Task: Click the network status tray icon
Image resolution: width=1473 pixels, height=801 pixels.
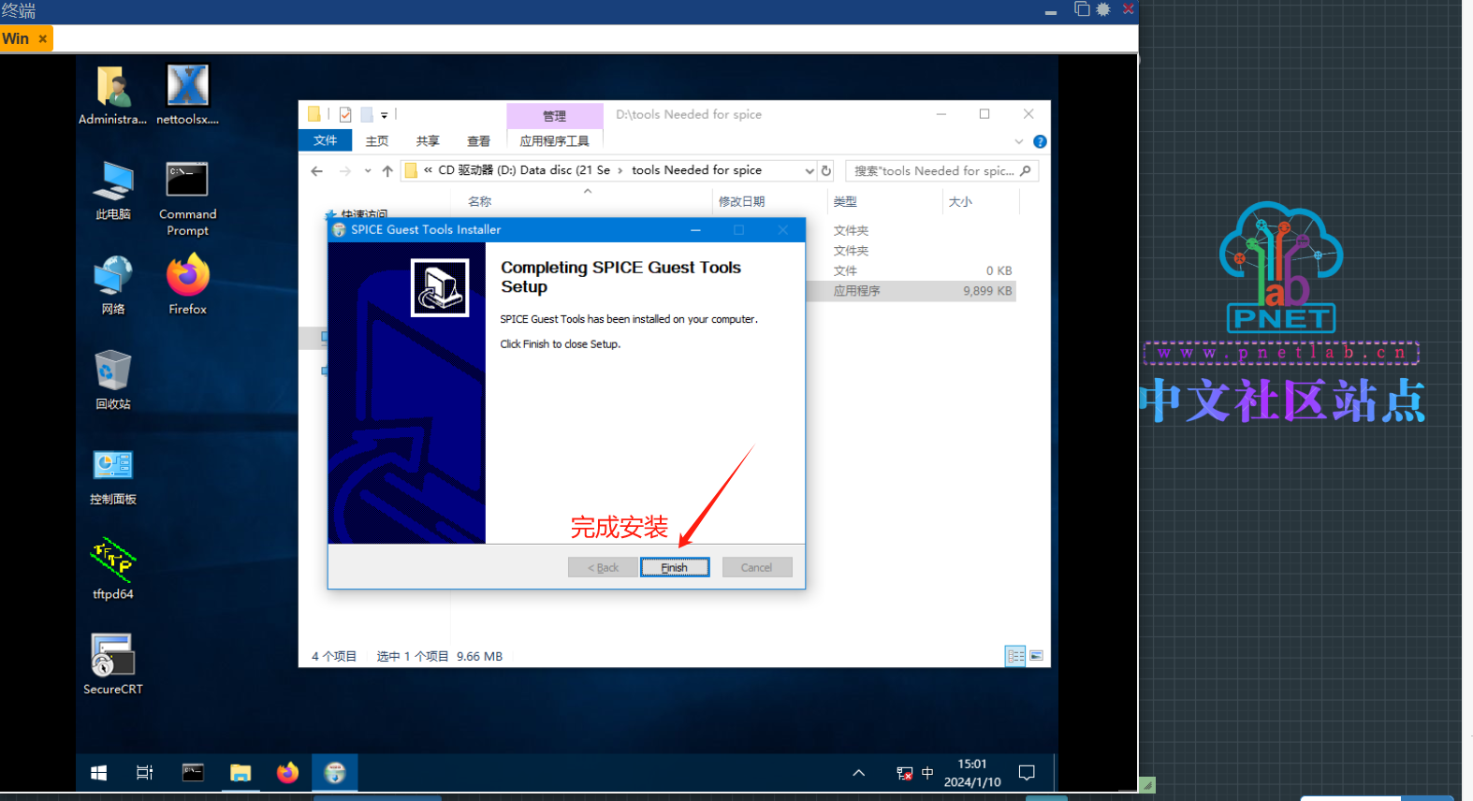Action: 904,773
